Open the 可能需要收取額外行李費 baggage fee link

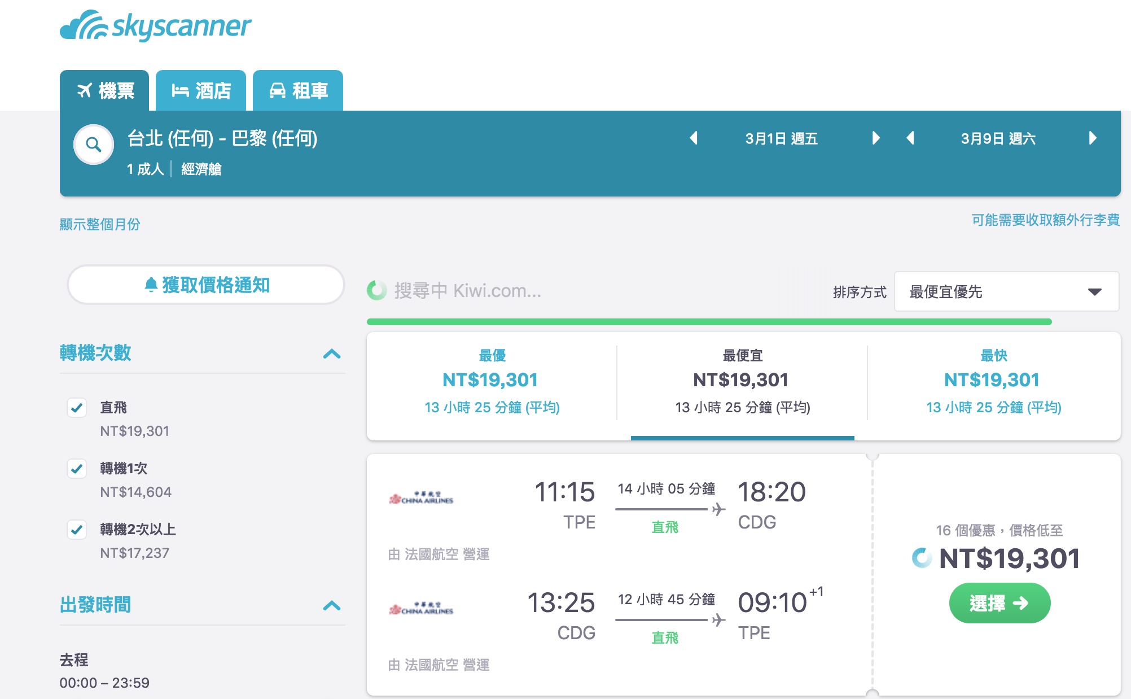[1045, 220]
